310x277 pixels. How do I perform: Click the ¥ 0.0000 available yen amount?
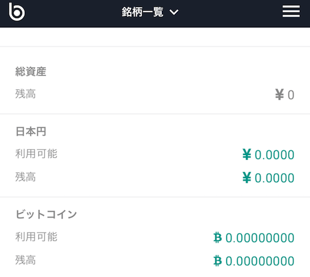pyautogui.click(x=268, y=155)
